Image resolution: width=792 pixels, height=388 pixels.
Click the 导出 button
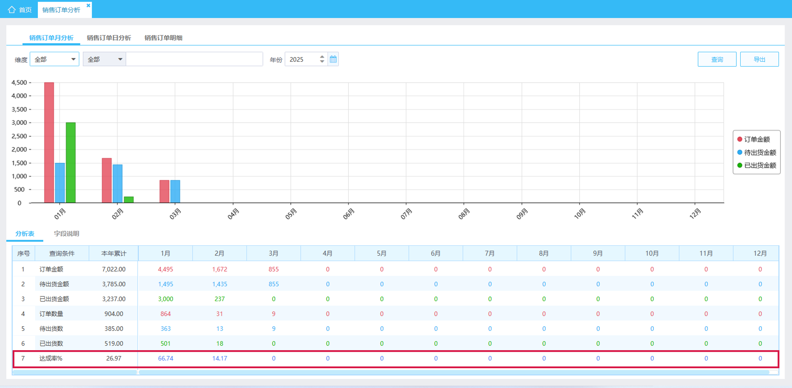[759, 59]
